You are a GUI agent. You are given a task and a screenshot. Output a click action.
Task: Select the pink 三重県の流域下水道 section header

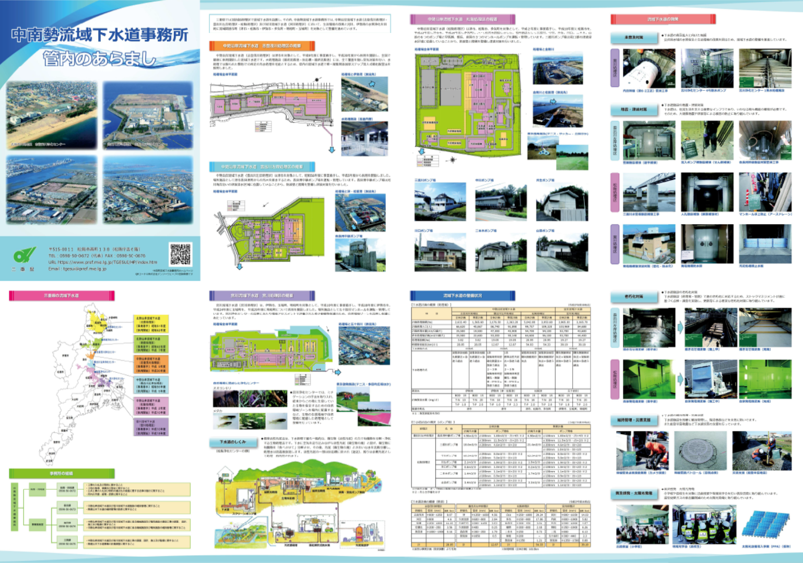tap(62, 296)
